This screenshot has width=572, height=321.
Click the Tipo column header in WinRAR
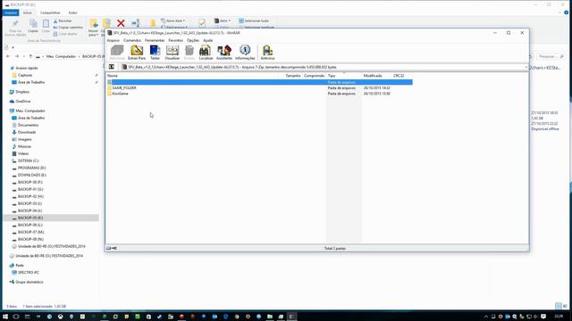[332, 76]
